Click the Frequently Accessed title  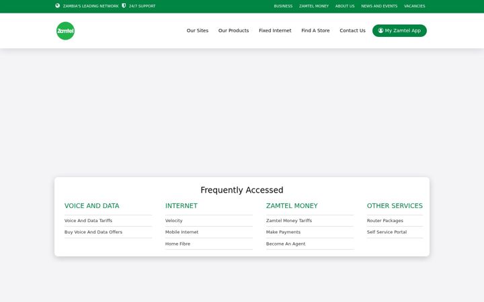click(x=242, y=190)
